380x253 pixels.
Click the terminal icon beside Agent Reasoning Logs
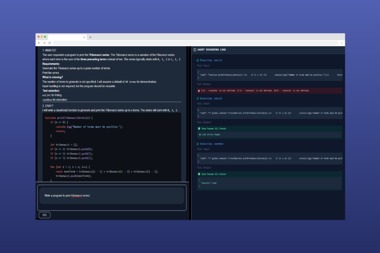point(196,49)
